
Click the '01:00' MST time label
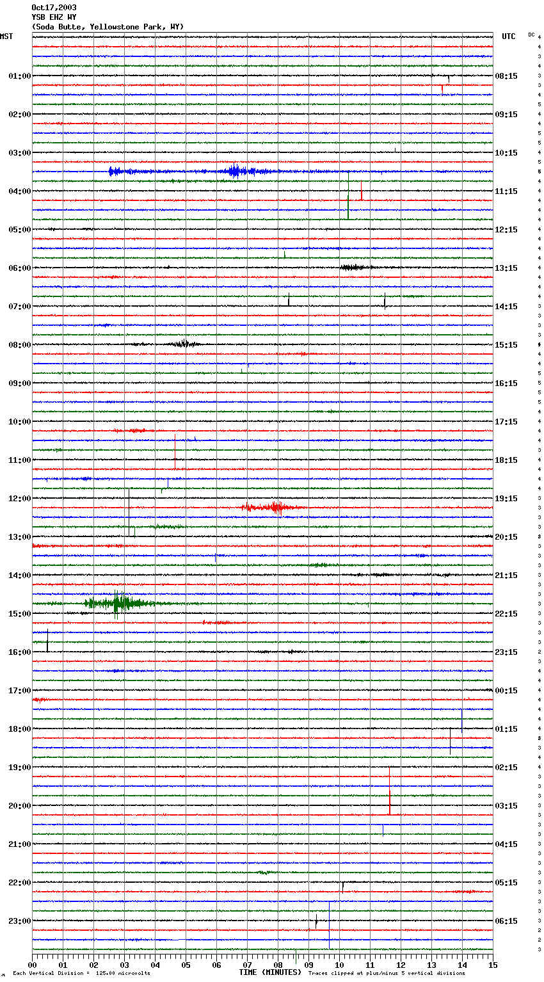click(20, 76)
